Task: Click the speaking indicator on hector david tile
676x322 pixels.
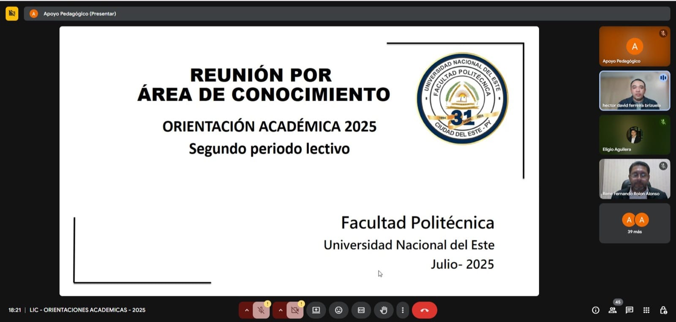Action: point(663,78)
